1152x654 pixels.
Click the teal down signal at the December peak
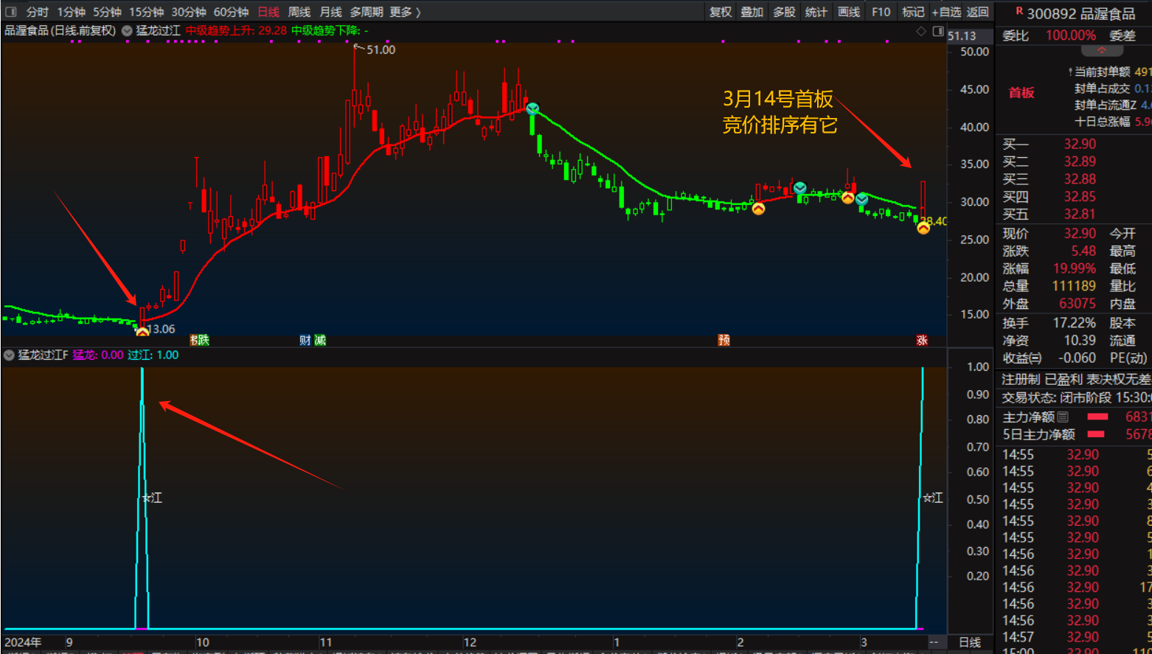point(532,109)
